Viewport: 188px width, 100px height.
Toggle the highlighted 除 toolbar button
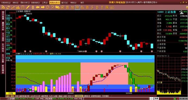point(77,7)
